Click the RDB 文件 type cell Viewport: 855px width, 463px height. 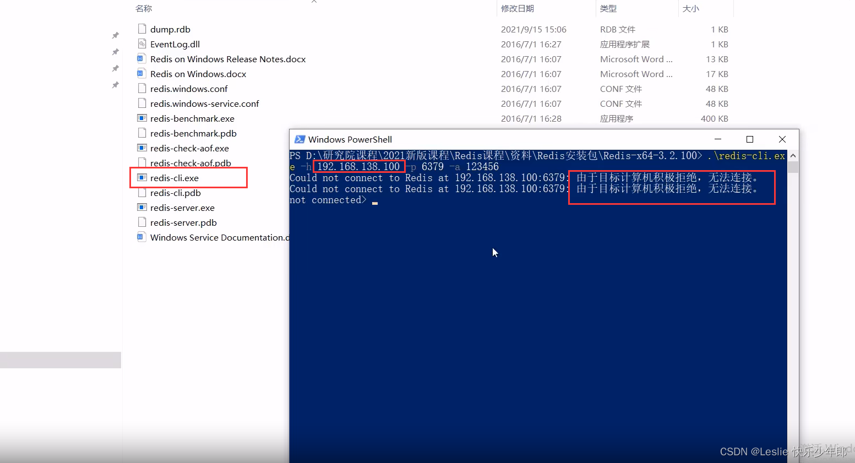click(618, 29)
